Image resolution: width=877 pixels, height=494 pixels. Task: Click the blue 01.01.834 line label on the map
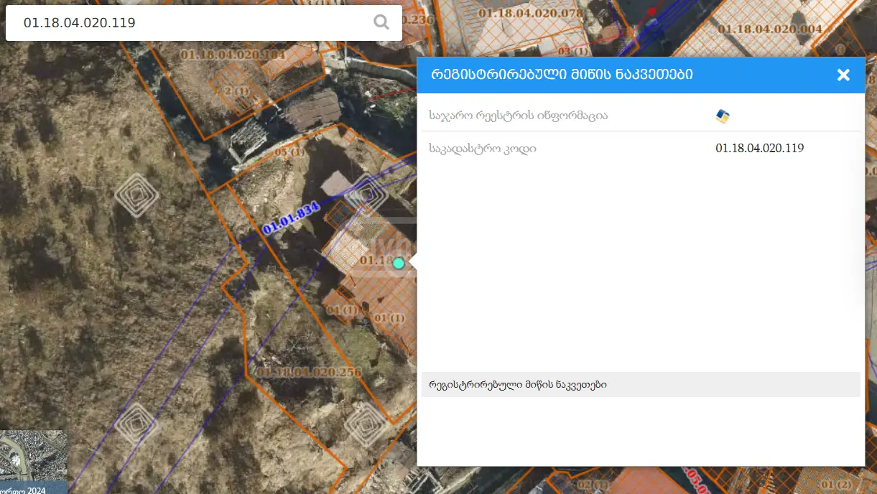pos(290,219)
